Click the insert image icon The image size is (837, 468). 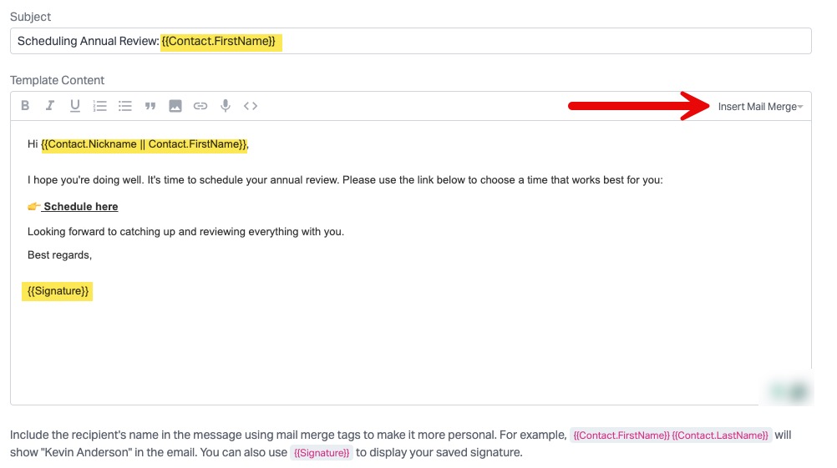click(x=175, y=106)
